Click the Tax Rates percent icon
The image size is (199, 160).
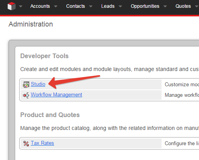pos(26,144)
